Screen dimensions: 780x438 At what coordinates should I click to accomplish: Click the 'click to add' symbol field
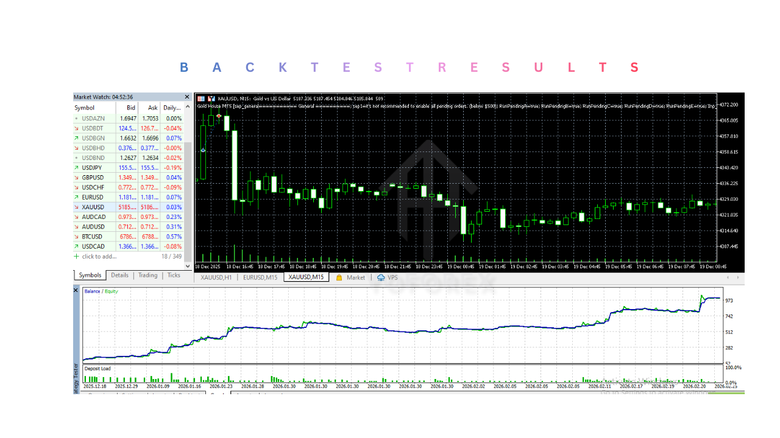97,256
